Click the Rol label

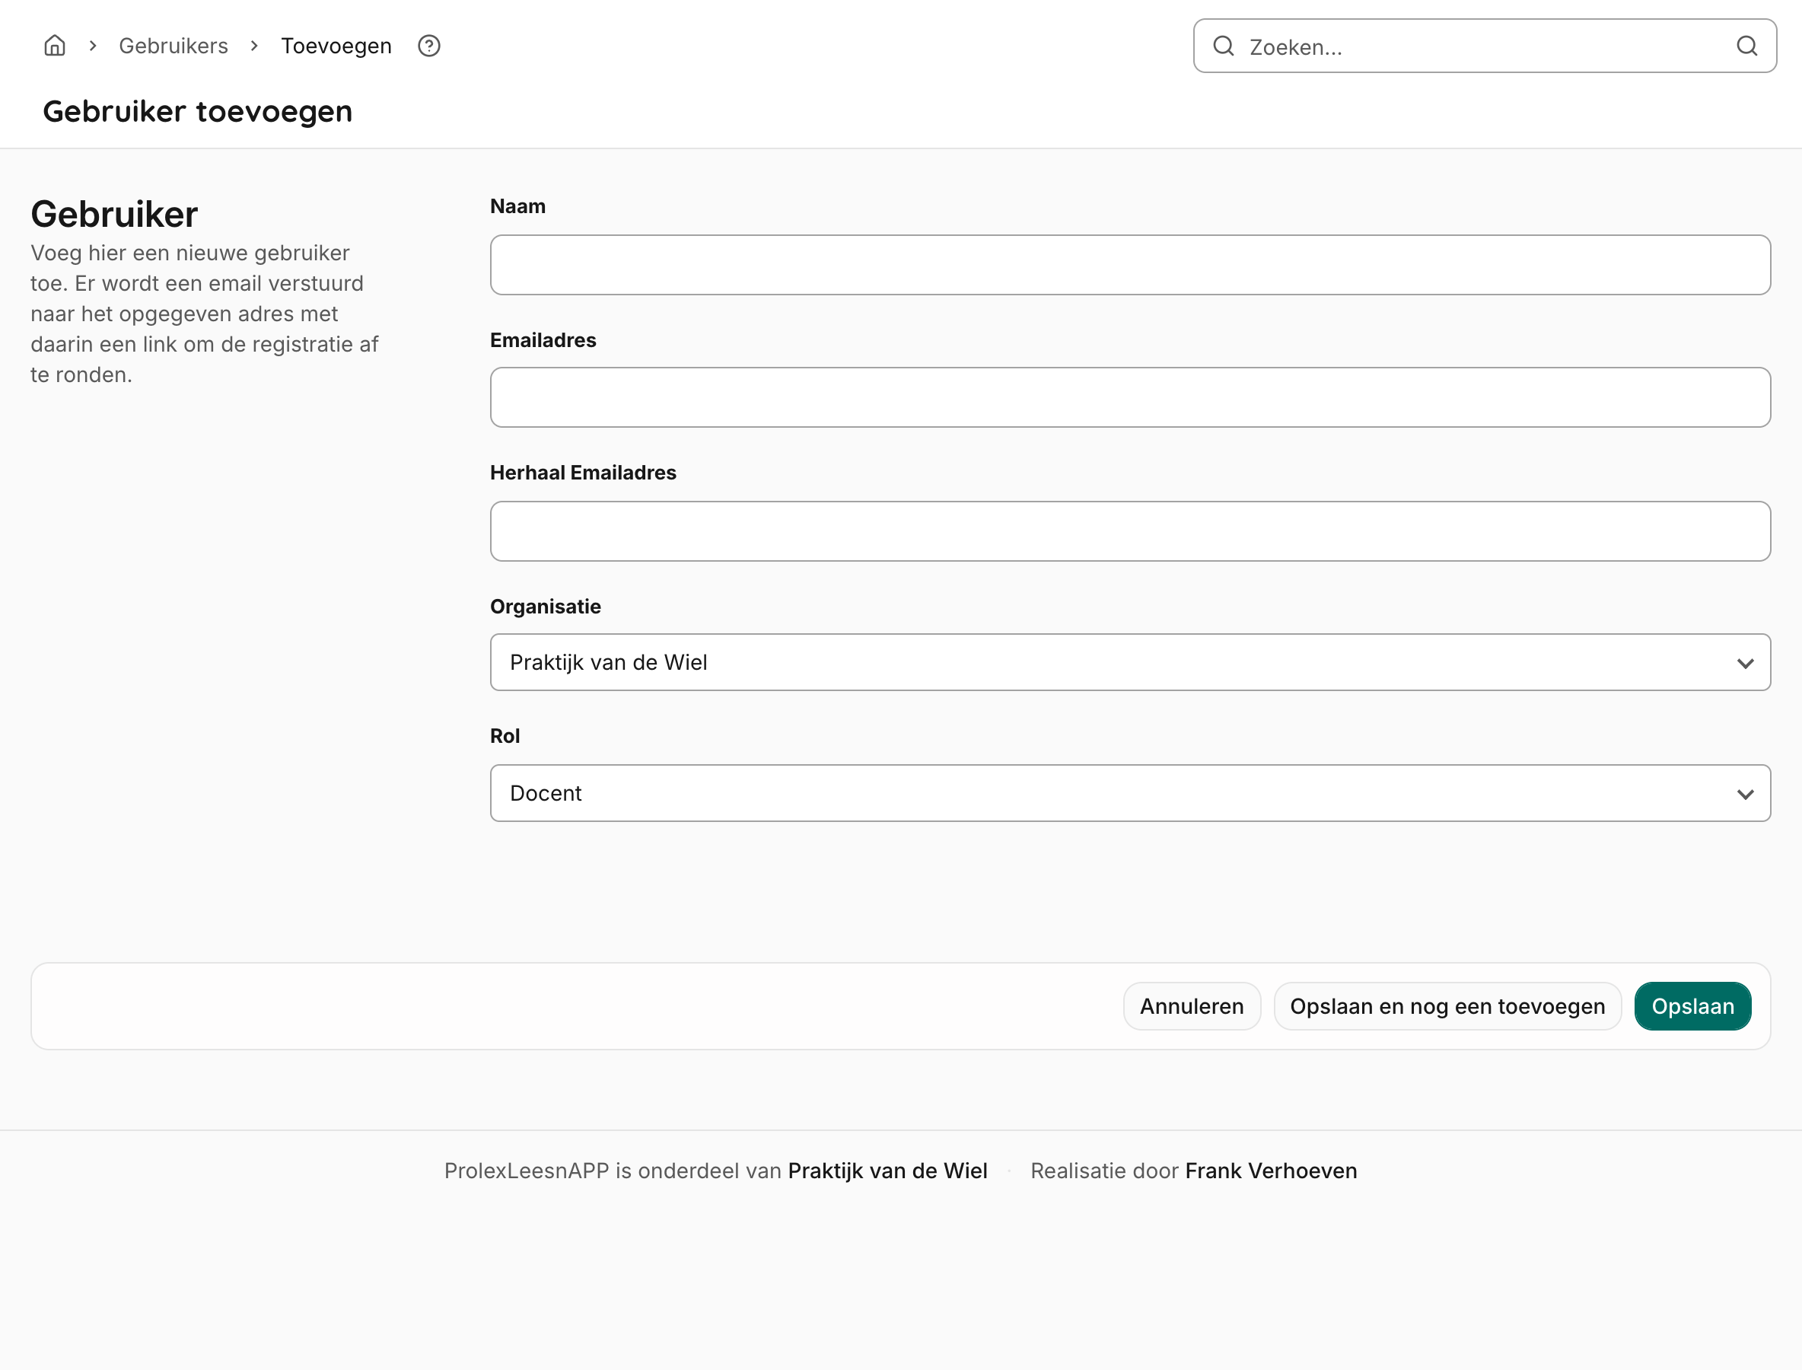coord(505,735)
